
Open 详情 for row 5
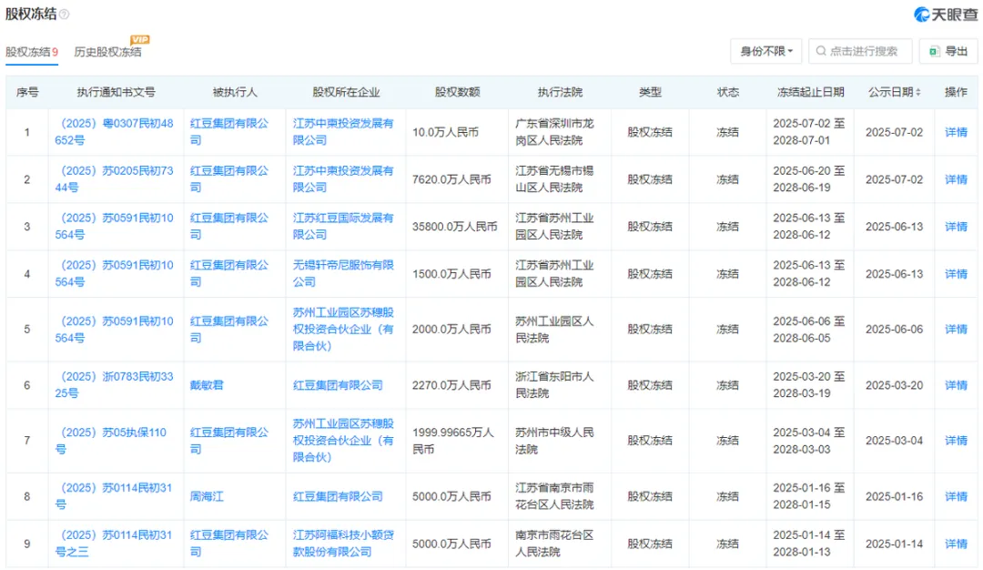pyautogui.click(x=956, y=330)
